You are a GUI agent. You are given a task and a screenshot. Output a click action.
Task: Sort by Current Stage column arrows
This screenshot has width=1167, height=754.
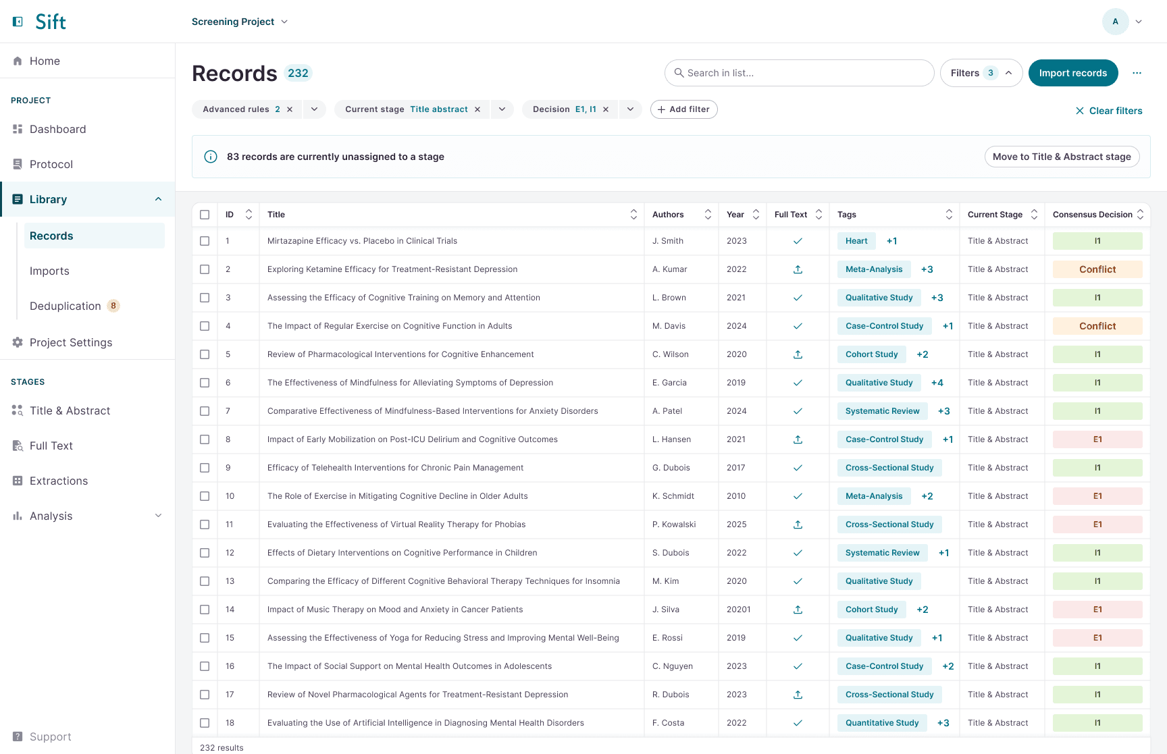coord(1034,215)
